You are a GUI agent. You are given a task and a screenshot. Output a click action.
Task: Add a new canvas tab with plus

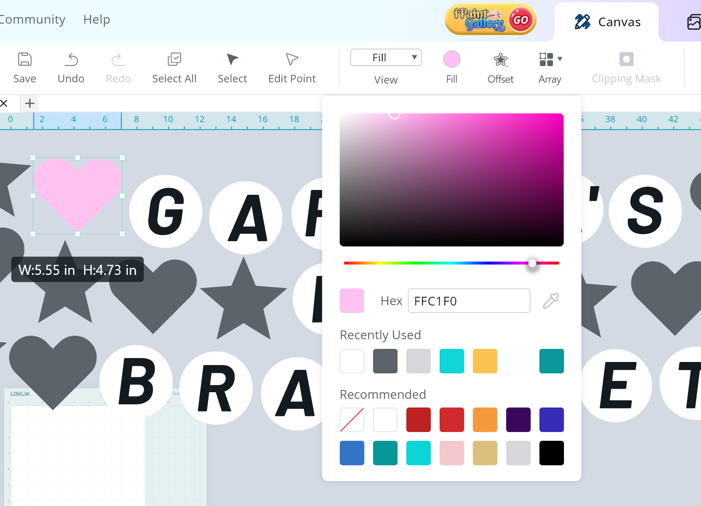pyautogui.click(x=30, y=103)
